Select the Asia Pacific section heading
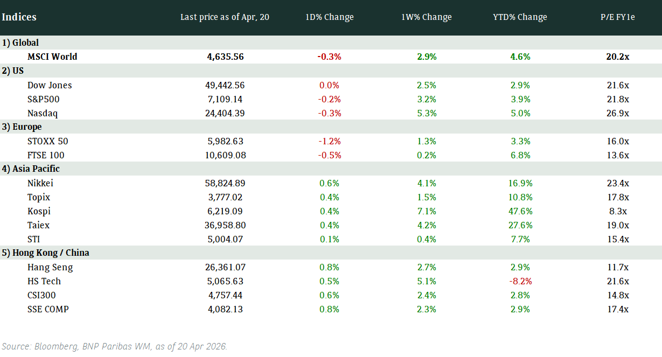 pos(31,169)
